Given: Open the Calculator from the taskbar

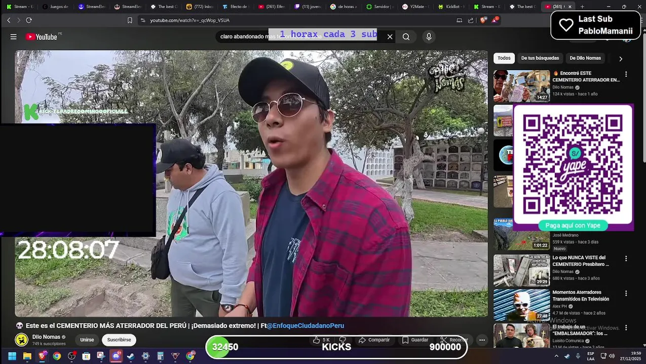Looking at the screenshot, I should tap(161, 356).
